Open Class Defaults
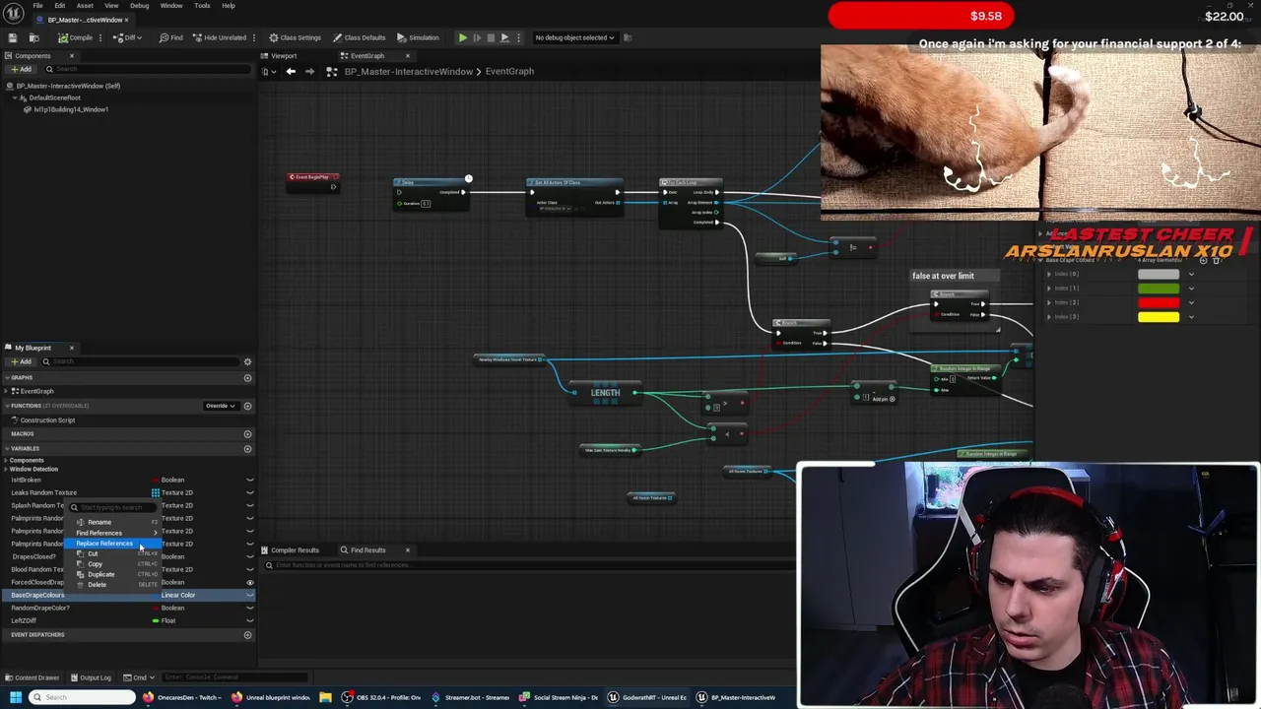 tap(359, 37)
